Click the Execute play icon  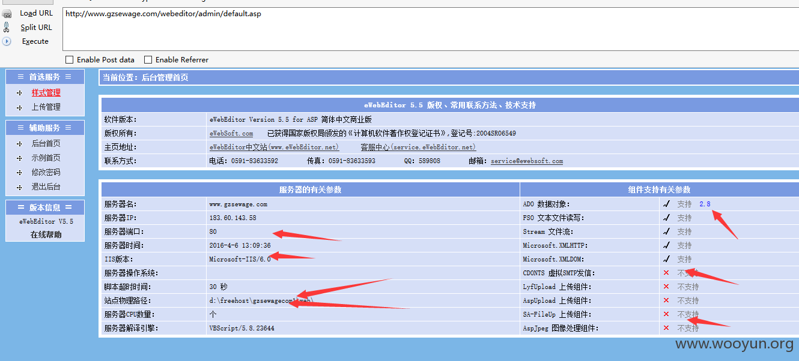pos(7,41)
